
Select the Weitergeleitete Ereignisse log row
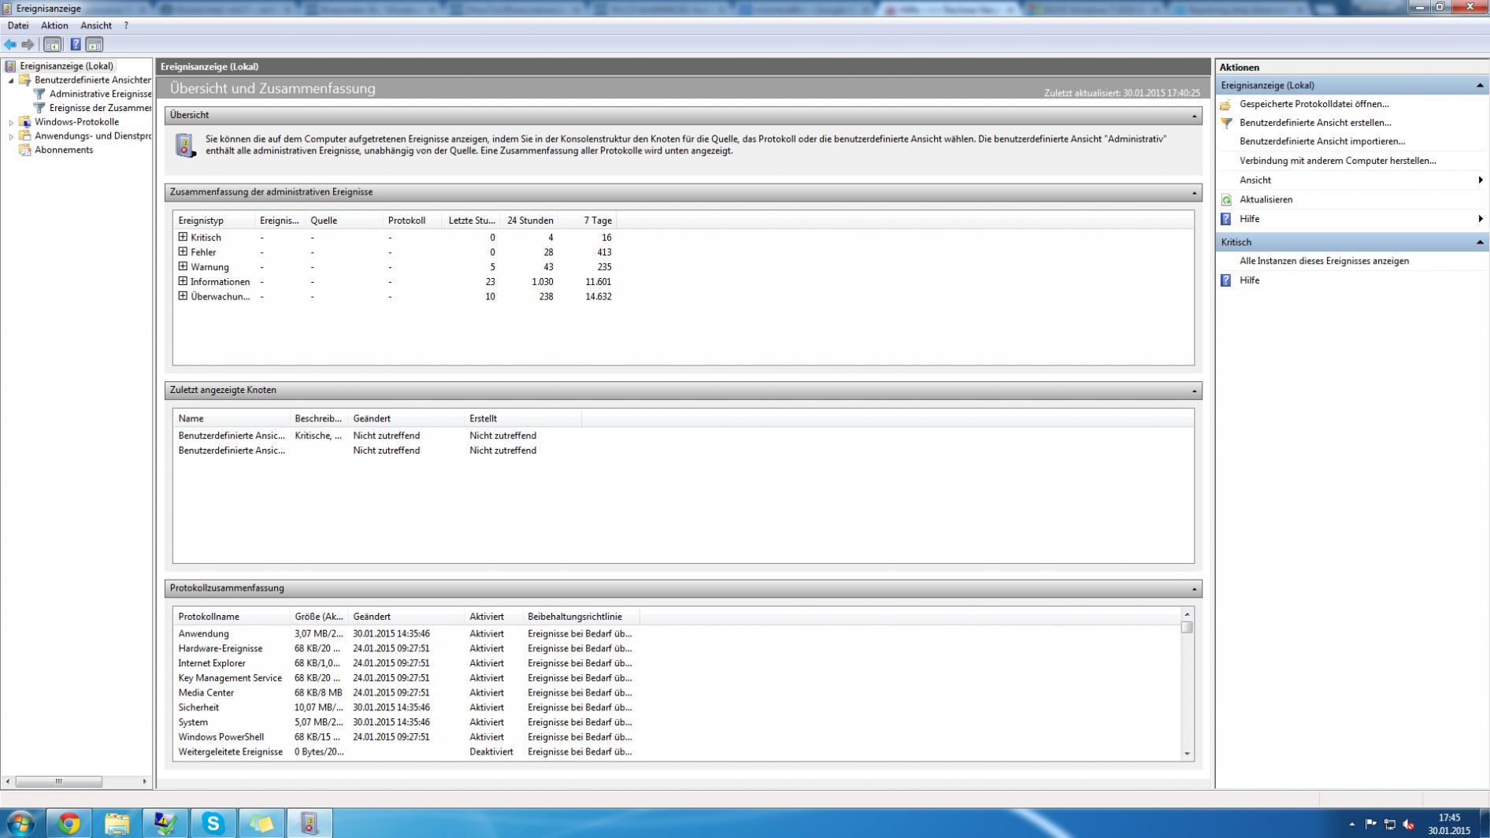406,752
